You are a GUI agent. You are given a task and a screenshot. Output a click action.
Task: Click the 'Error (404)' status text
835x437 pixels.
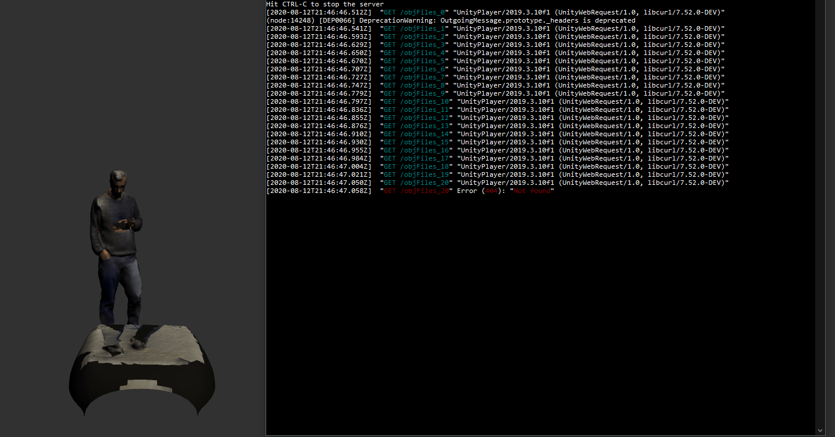tap(479, 191)
